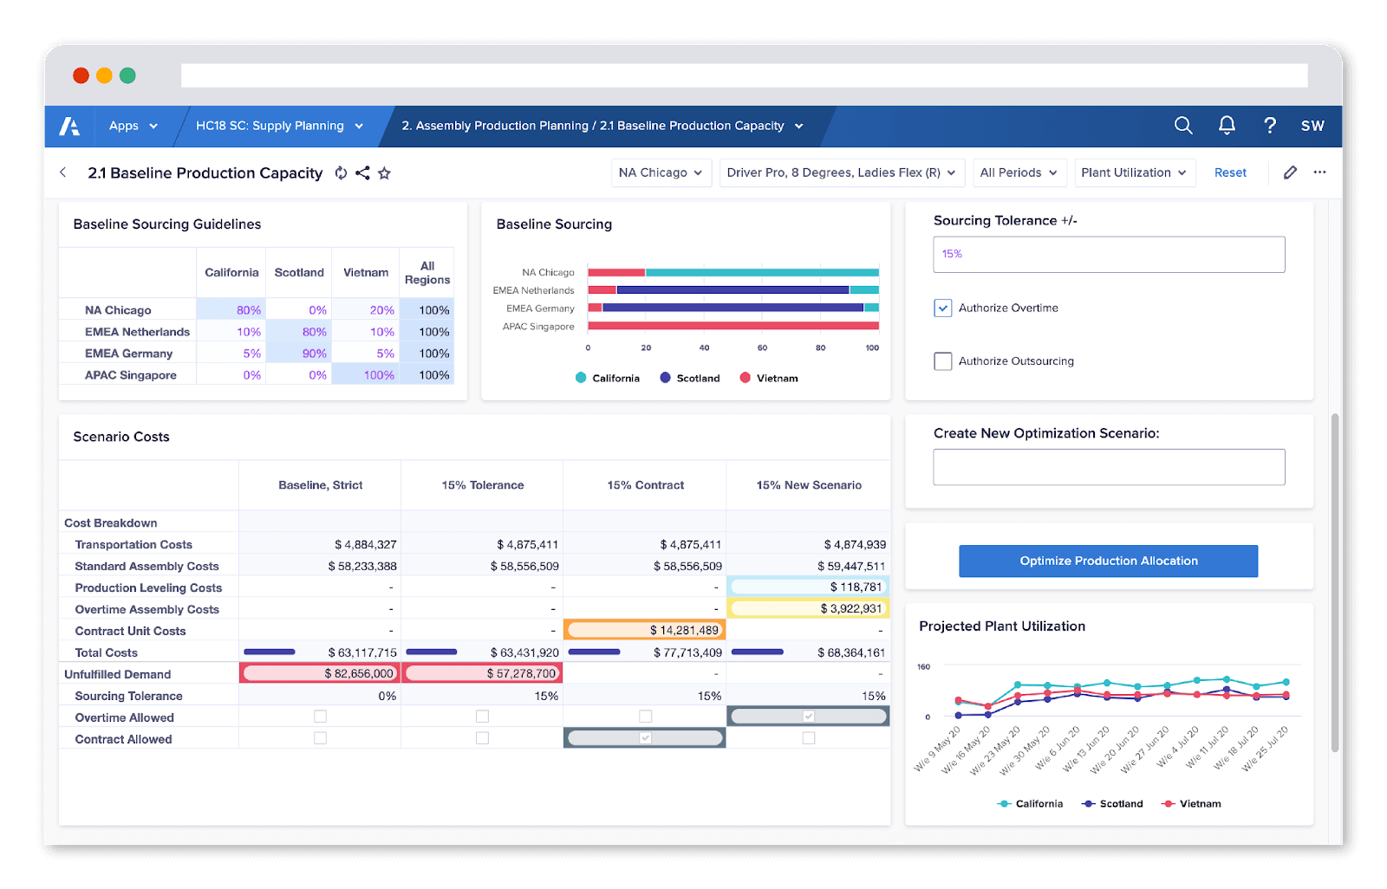The height and width of the screenshot is (889, 1387).
Task: Click the share icon next to the page title
Action: (361, 172)
